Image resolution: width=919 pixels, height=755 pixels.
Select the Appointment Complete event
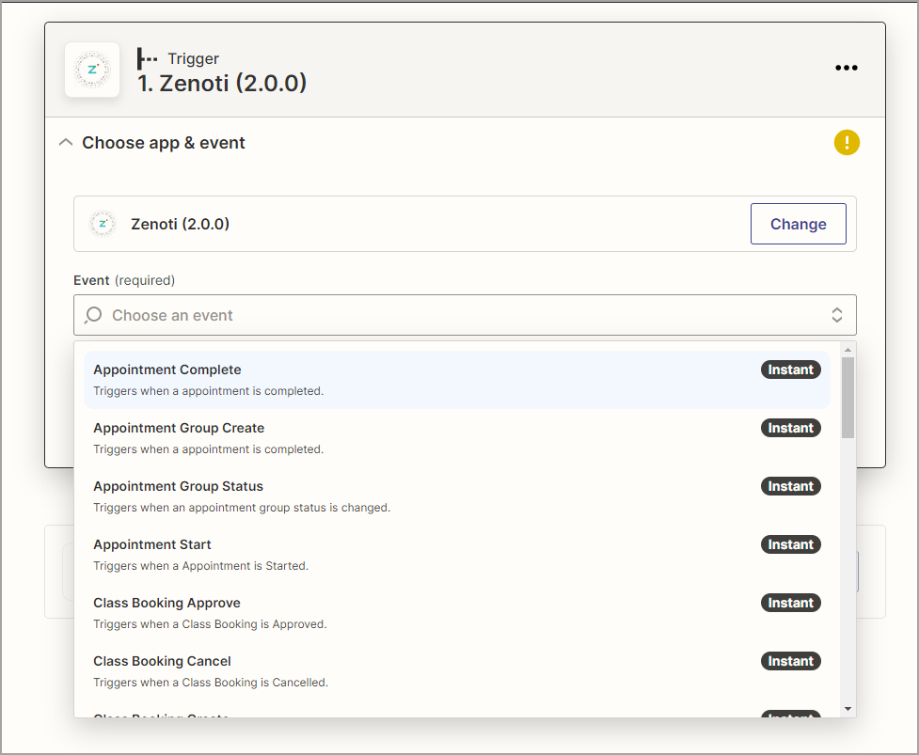click(457, 380)
